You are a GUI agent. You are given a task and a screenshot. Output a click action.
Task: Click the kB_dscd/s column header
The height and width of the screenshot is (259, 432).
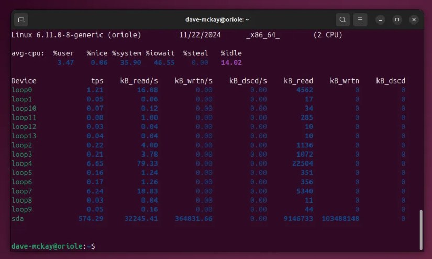(x=248, y=81)
